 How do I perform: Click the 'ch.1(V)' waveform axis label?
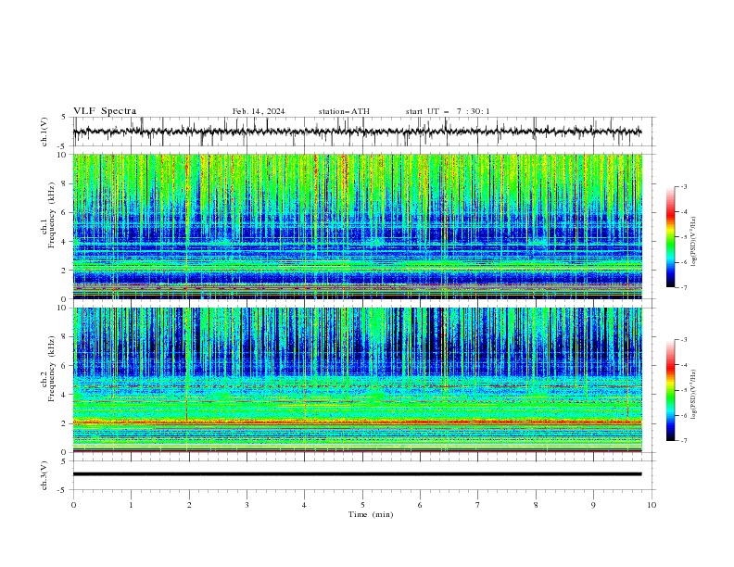[44, 132]
